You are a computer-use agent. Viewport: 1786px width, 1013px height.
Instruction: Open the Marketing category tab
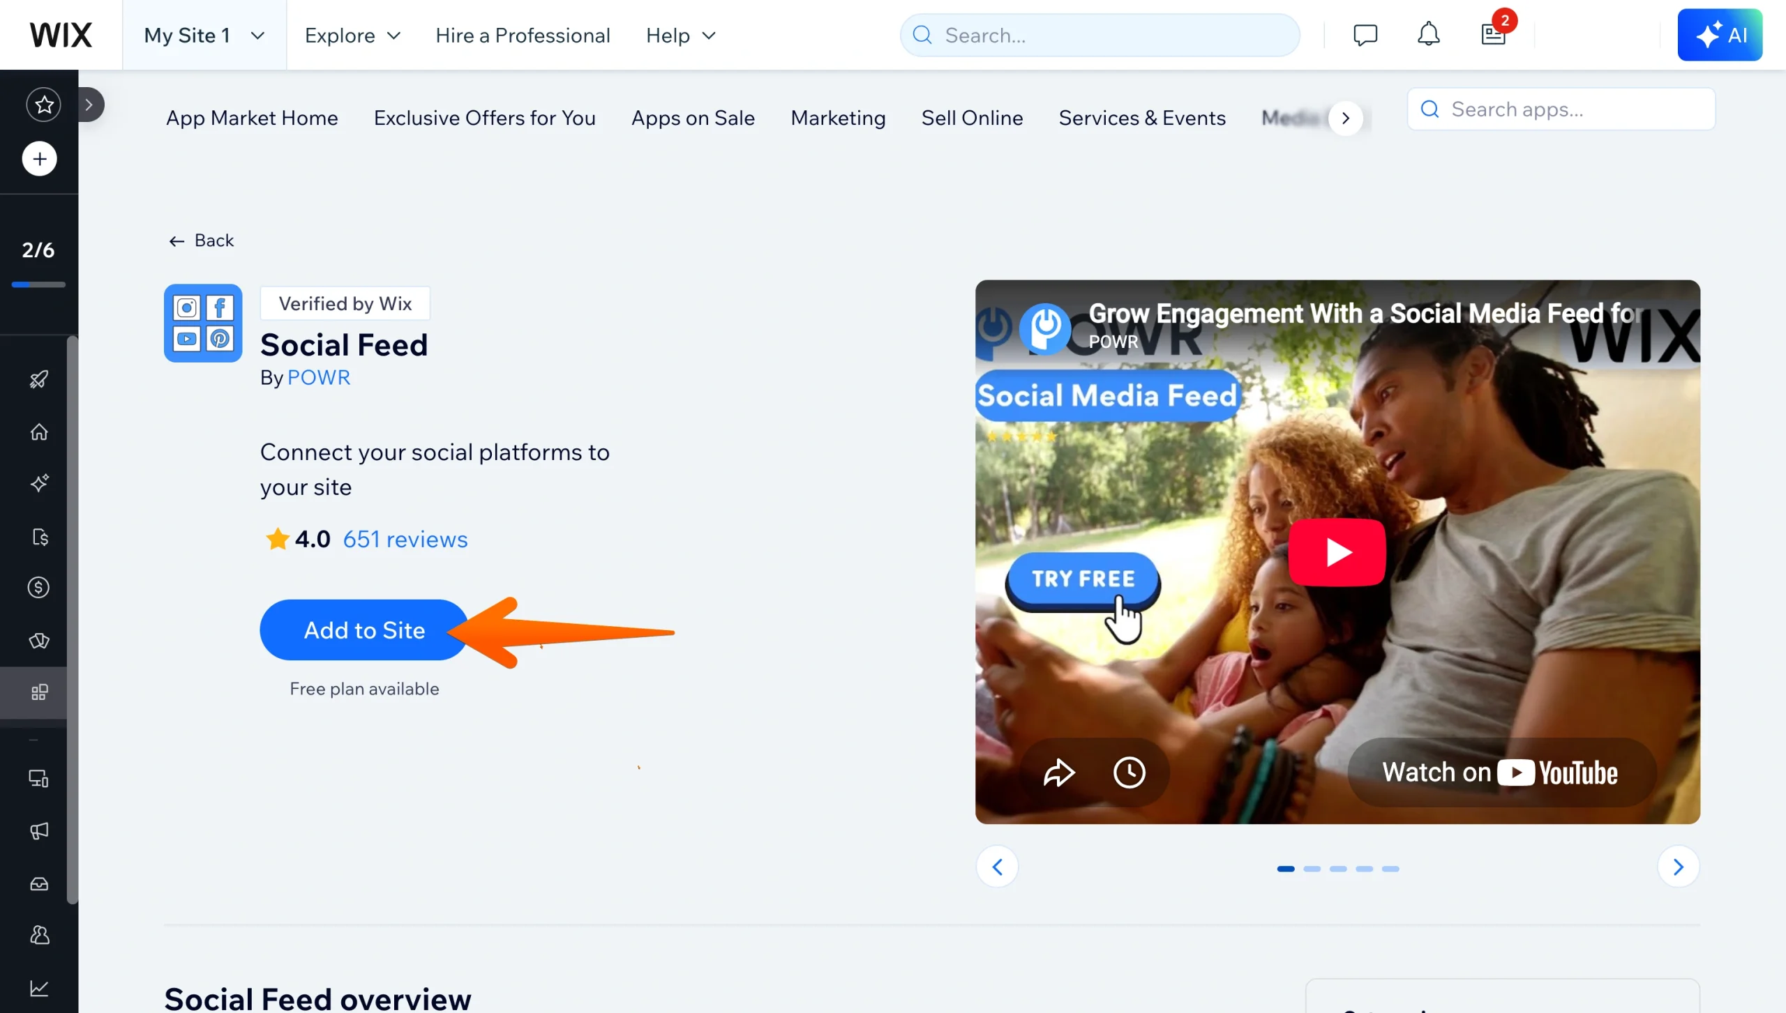point(838,118)
